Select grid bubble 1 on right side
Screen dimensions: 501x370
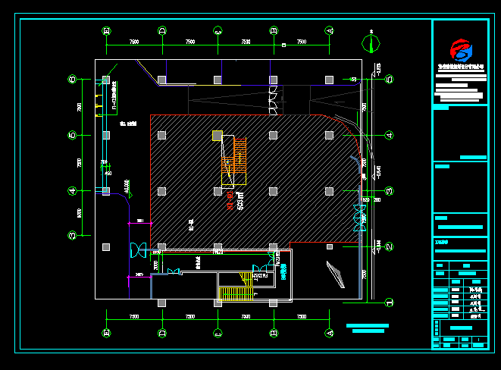(x=389, y=301)
